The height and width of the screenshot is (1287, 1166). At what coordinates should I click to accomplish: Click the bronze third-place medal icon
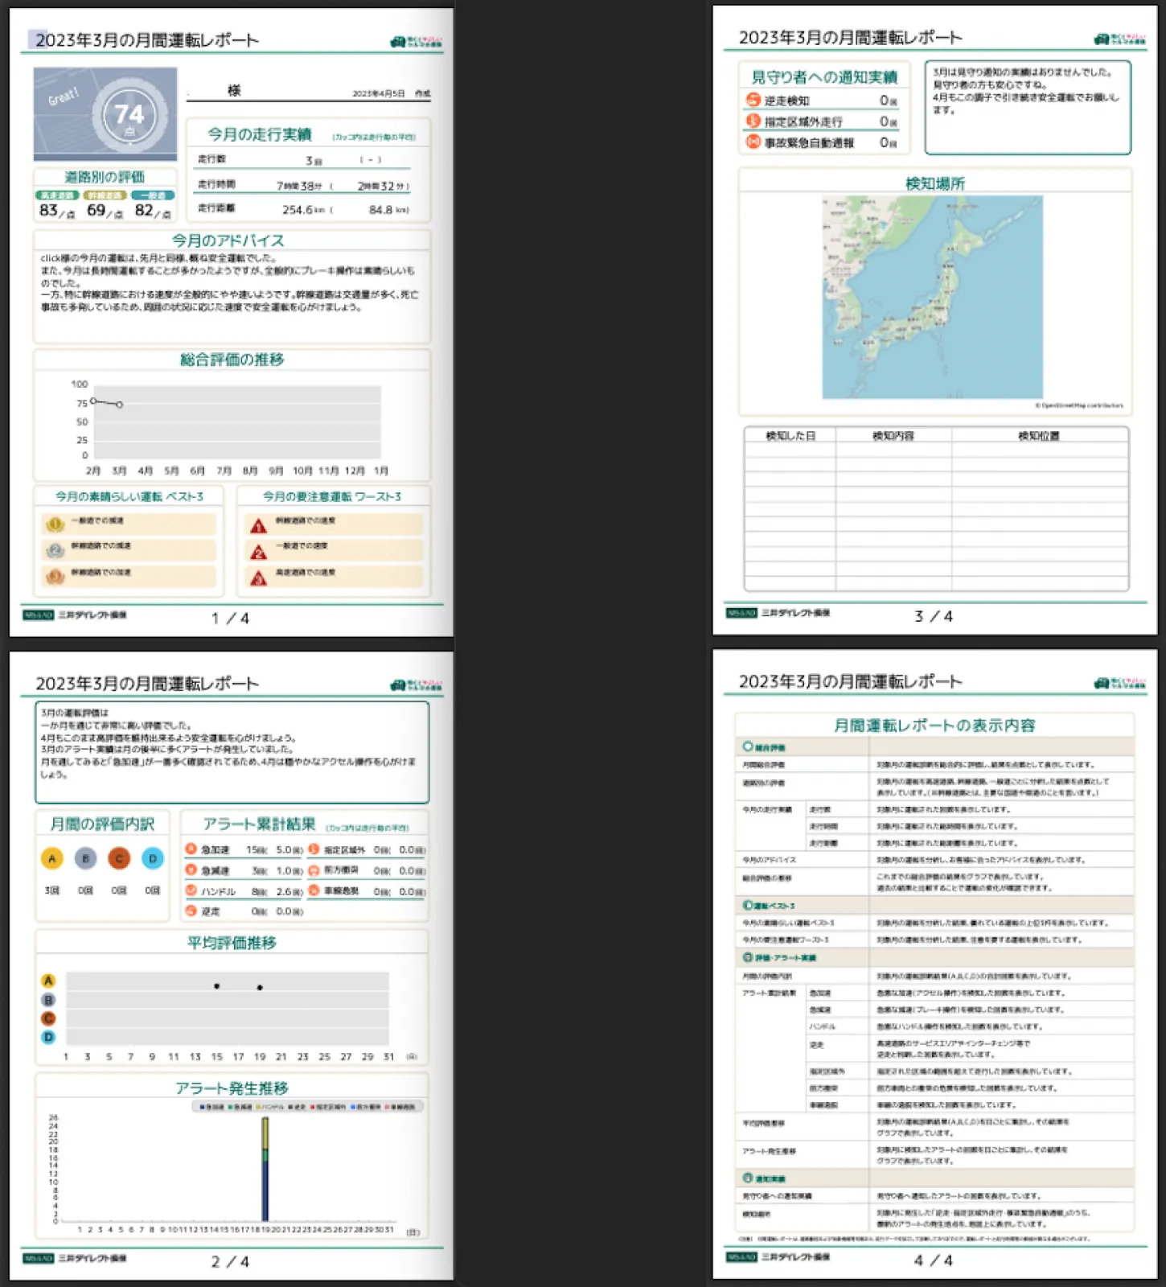tap(55, 577)
